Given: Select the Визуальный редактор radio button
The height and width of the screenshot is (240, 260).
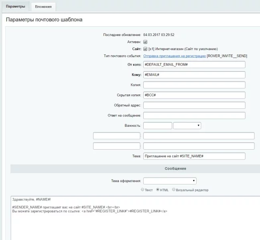Looking at the screenshot, I should 174,190.
